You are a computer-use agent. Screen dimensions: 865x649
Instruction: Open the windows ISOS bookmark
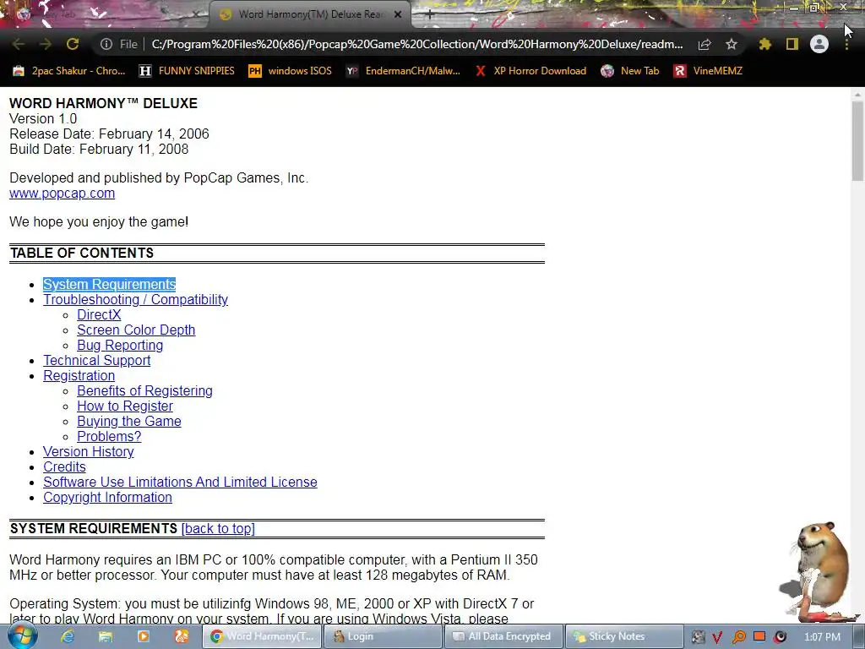[x=291, y=71]
